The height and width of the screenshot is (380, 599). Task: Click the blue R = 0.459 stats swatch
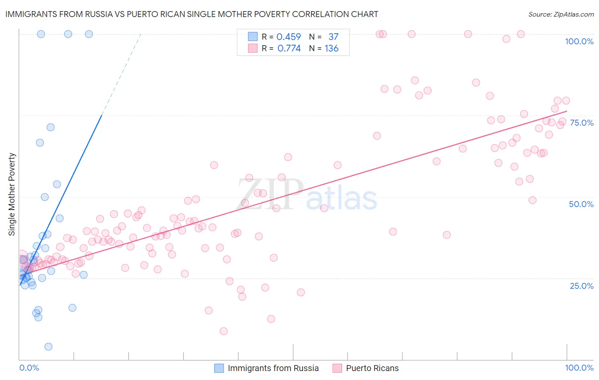(253, 37)
